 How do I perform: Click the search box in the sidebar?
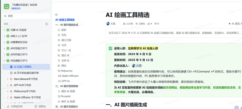click(x=26, y=16)
